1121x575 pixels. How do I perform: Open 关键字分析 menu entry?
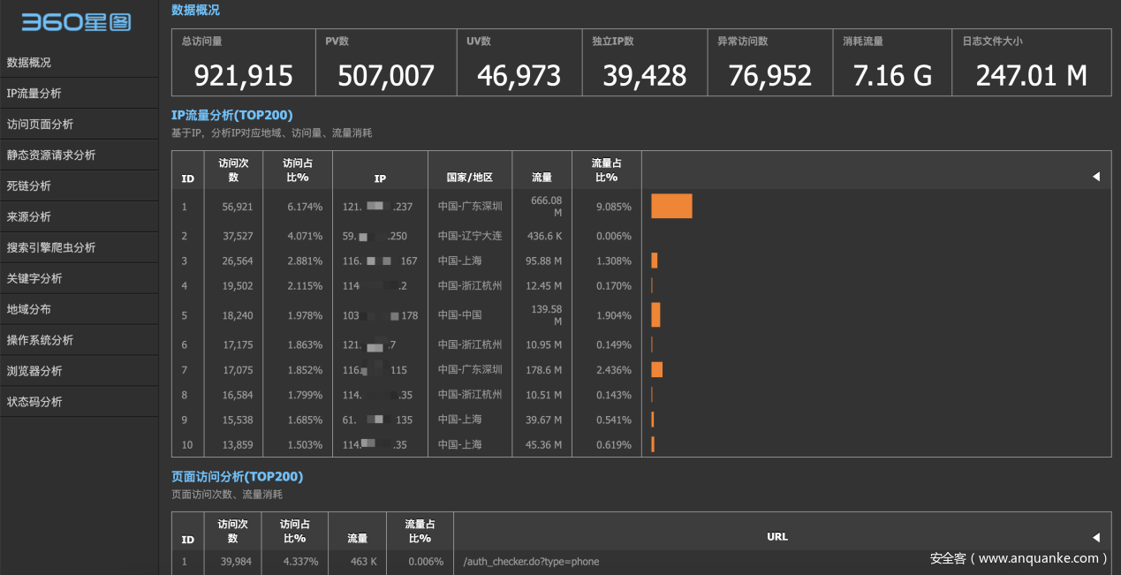pyautogui.click(x=34, y=279)
